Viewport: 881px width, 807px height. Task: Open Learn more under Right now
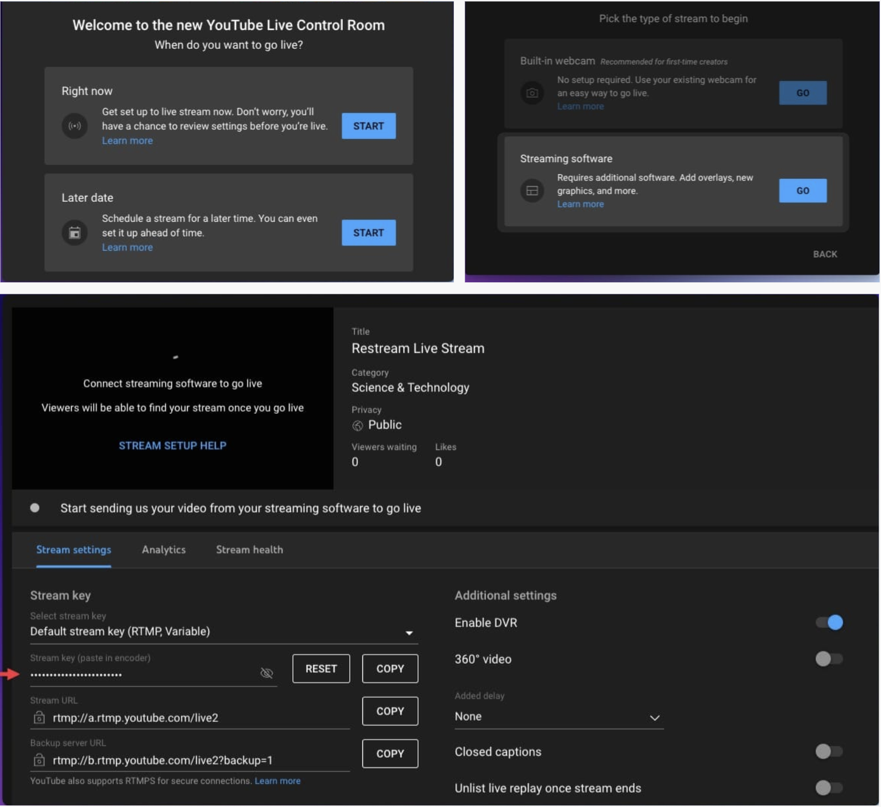coord(127,141)
